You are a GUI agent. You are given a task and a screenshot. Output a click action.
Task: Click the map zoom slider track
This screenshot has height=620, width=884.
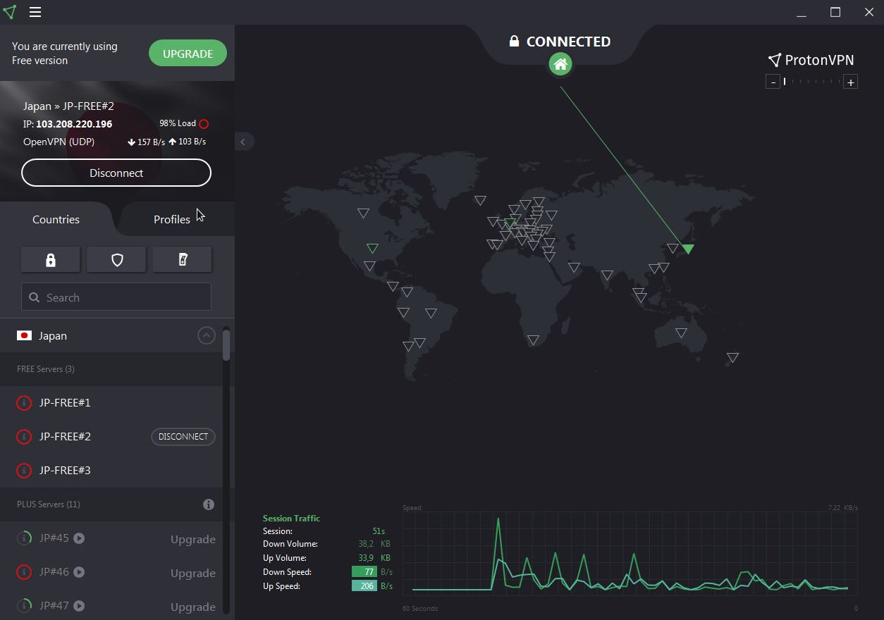click(811, 82)
